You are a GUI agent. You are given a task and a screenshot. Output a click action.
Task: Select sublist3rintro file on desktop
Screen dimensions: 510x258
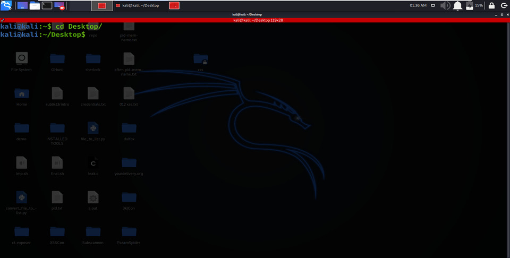tap(57, 97)
